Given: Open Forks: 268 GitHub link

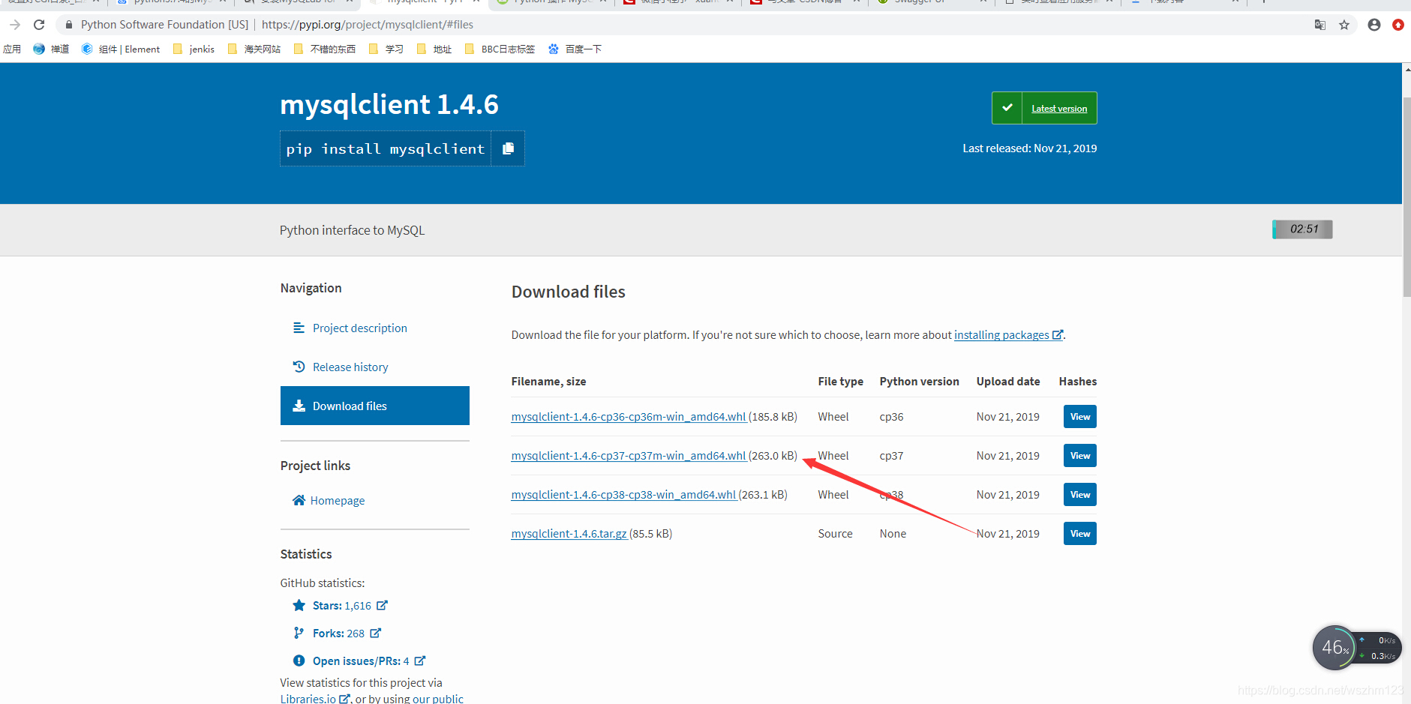Looking at the screenshot, I should [x=338, y=633].
